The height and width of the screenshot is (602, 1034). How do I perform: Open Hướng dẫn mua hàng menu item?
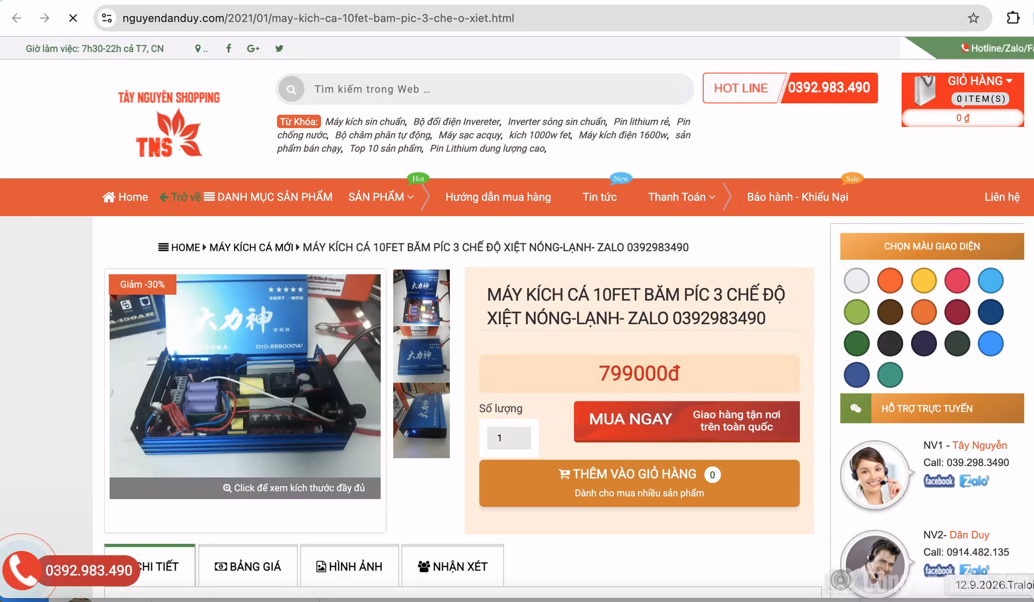coord(498,197)
